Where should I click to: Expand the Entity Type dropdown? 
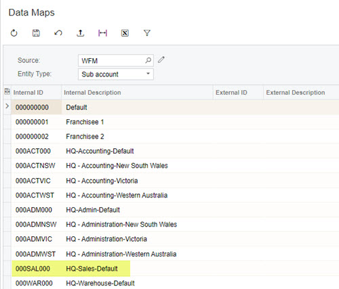[148, 74]
